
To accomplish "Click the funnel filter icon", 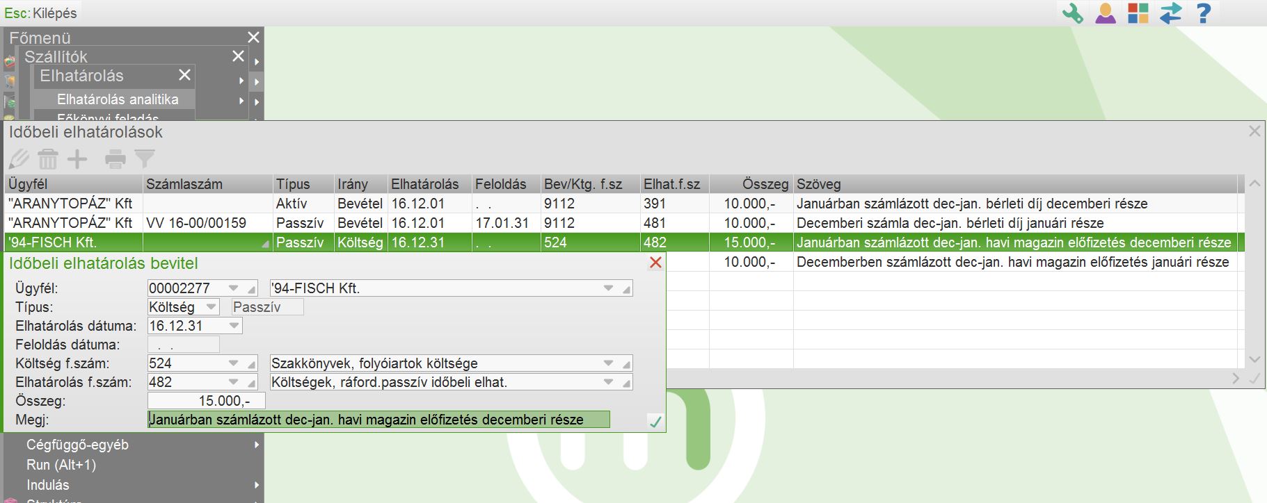I will [145, 159].
